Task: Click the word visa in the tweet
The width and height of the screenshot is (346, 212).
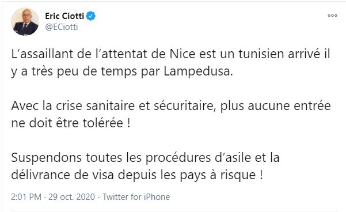Action: (103, 175)
